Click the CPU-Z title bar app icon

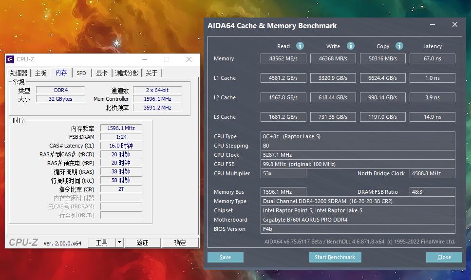tap(10, 59)
